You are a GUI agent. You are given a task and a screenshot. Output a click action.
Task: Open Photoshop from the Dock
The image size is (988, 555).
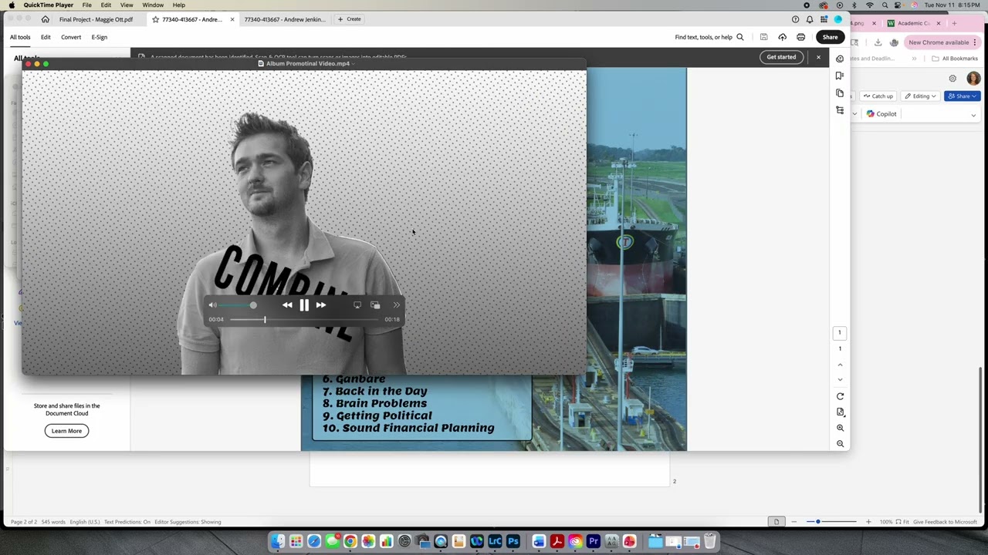[513, 541]
